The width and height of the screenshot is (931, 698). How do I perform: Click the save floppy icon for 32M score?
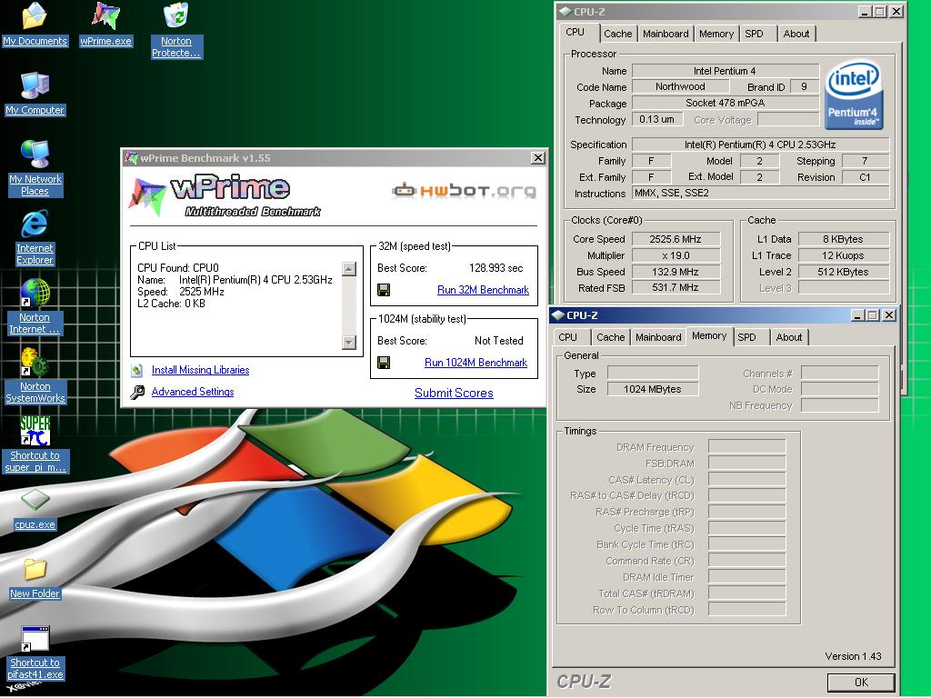(384, 290)
